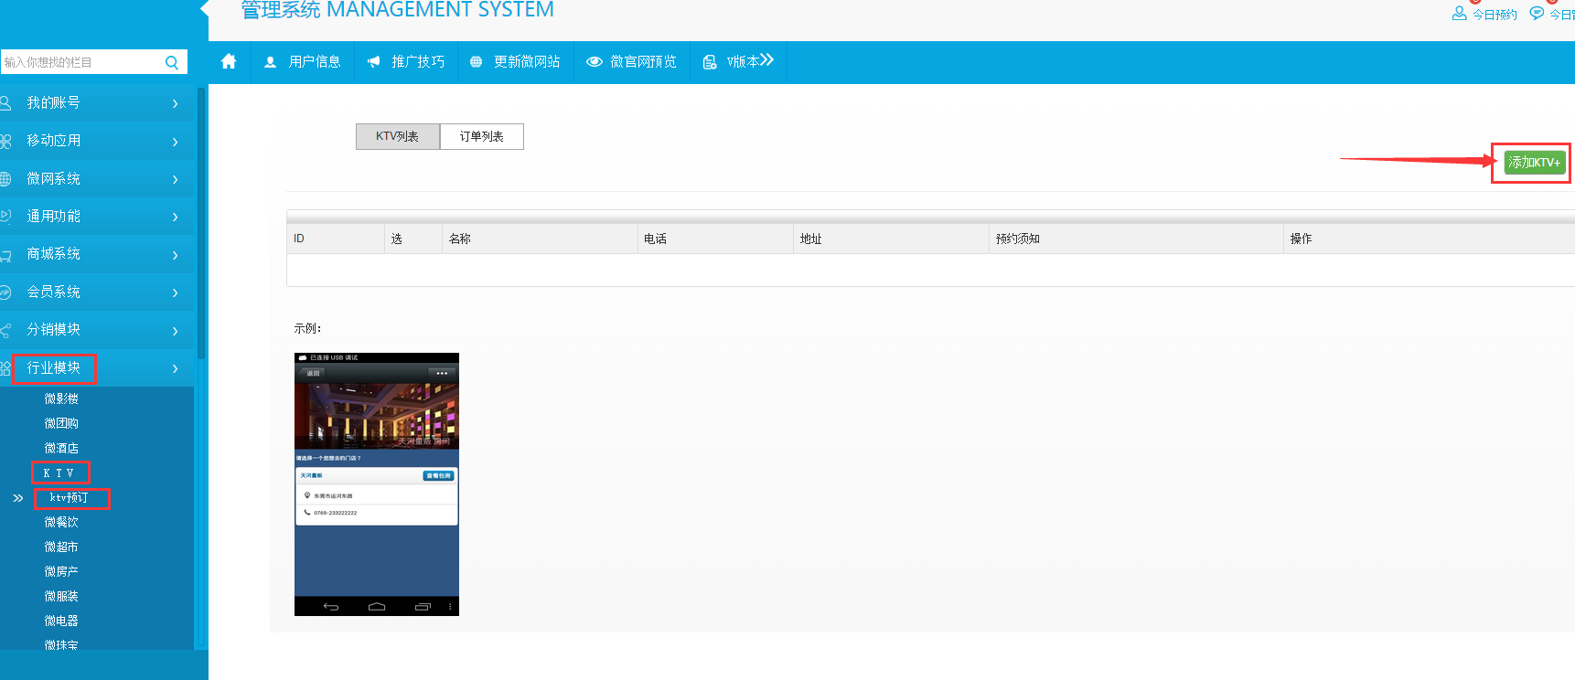Open 用户信息 user info page

[303, 61]
